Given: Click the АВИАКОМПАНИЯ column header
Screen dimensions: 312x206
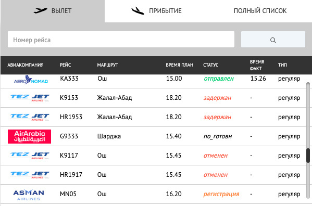Looking at the screenshot, I should [26, 65].
